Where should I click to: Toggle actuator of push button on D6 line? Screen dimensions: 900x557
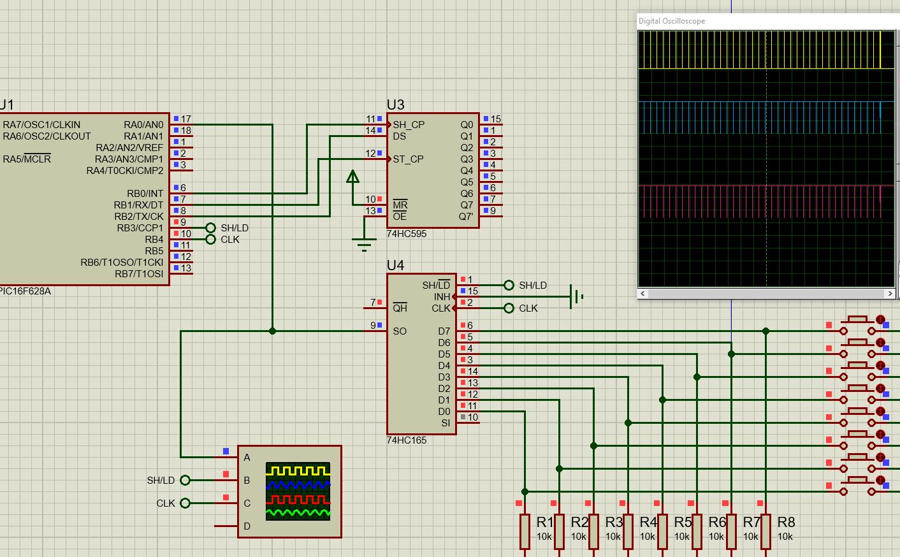[880, 342]
